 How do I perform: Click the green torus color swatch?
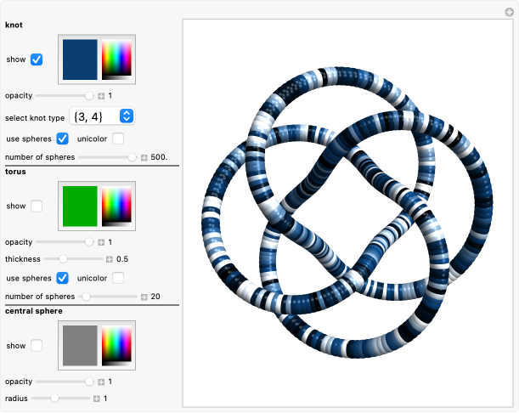click(80, 206)
